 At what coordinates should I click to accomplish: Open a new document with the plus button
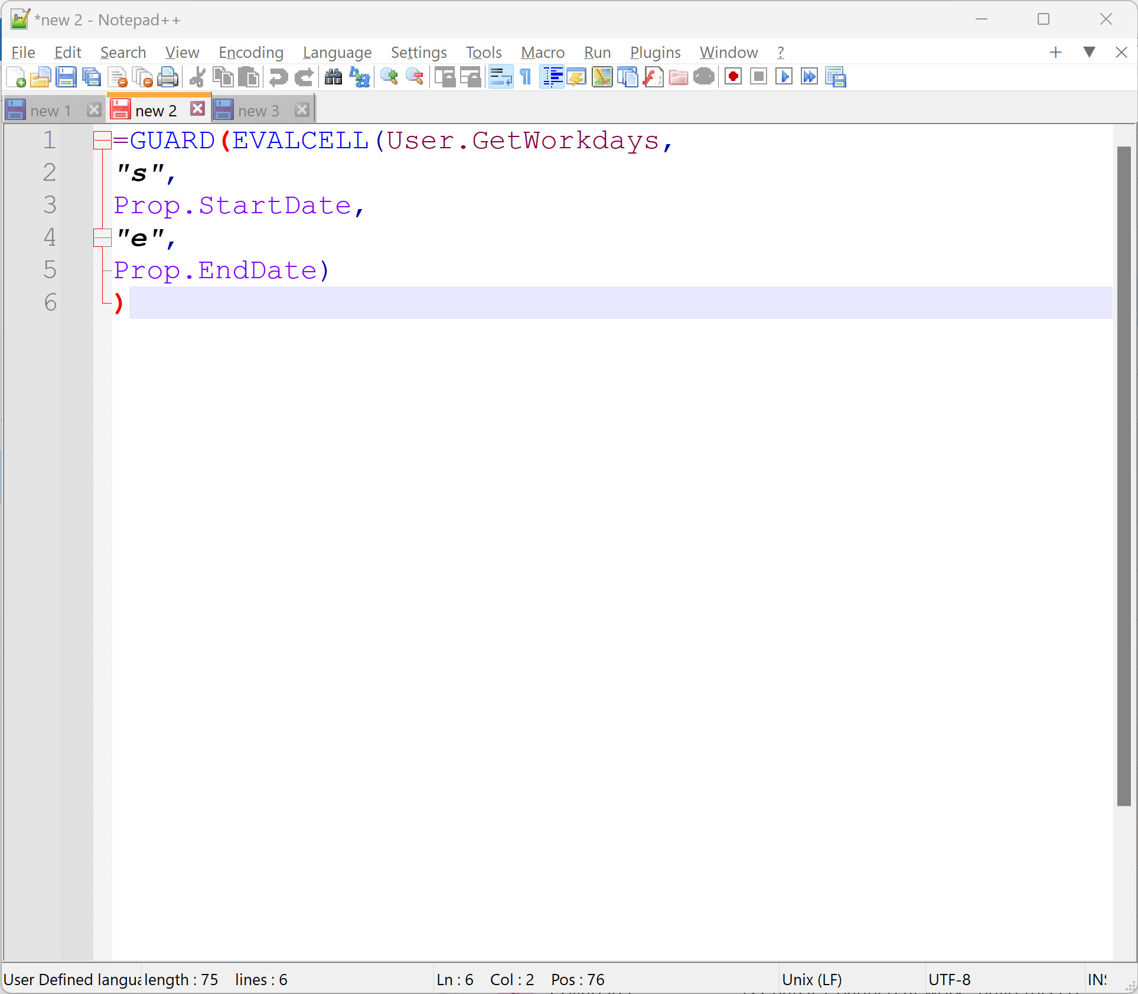[x=1056, y=52]
